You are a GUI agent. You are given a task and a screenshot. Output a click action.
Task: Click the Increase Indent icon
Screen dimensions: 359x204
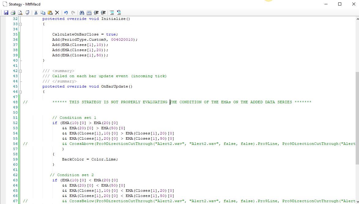click(103, 13)
